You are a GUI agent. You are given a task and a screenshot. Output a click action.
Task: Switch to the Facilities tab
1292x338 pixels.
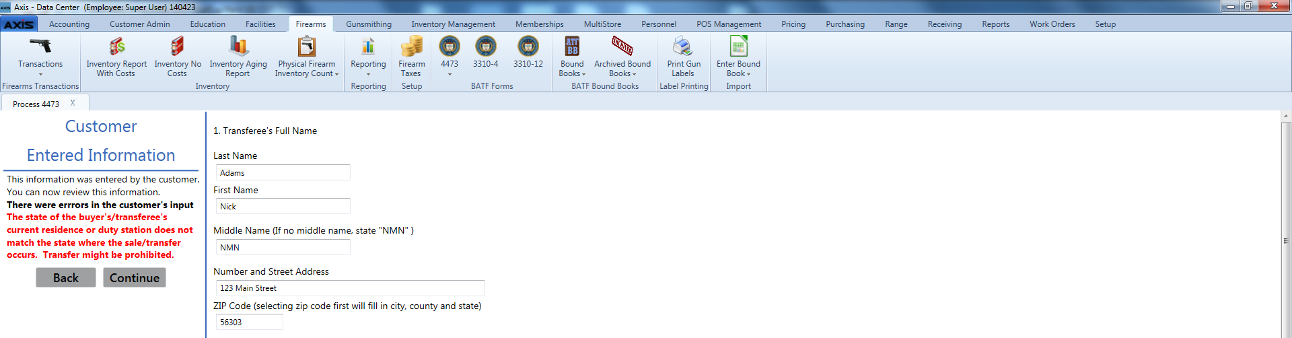pyautogui.click(x=260, y=24)
